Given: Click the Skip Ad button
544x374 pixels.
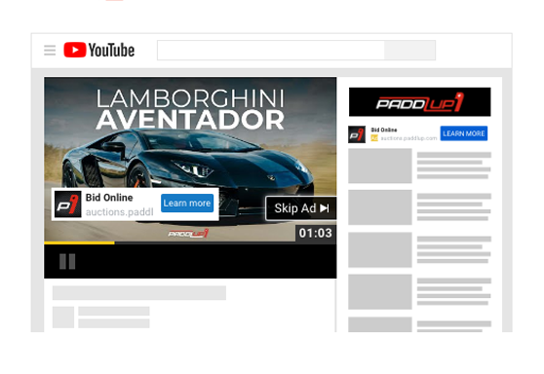Looking at the screenshot, I should click(301, 208).
